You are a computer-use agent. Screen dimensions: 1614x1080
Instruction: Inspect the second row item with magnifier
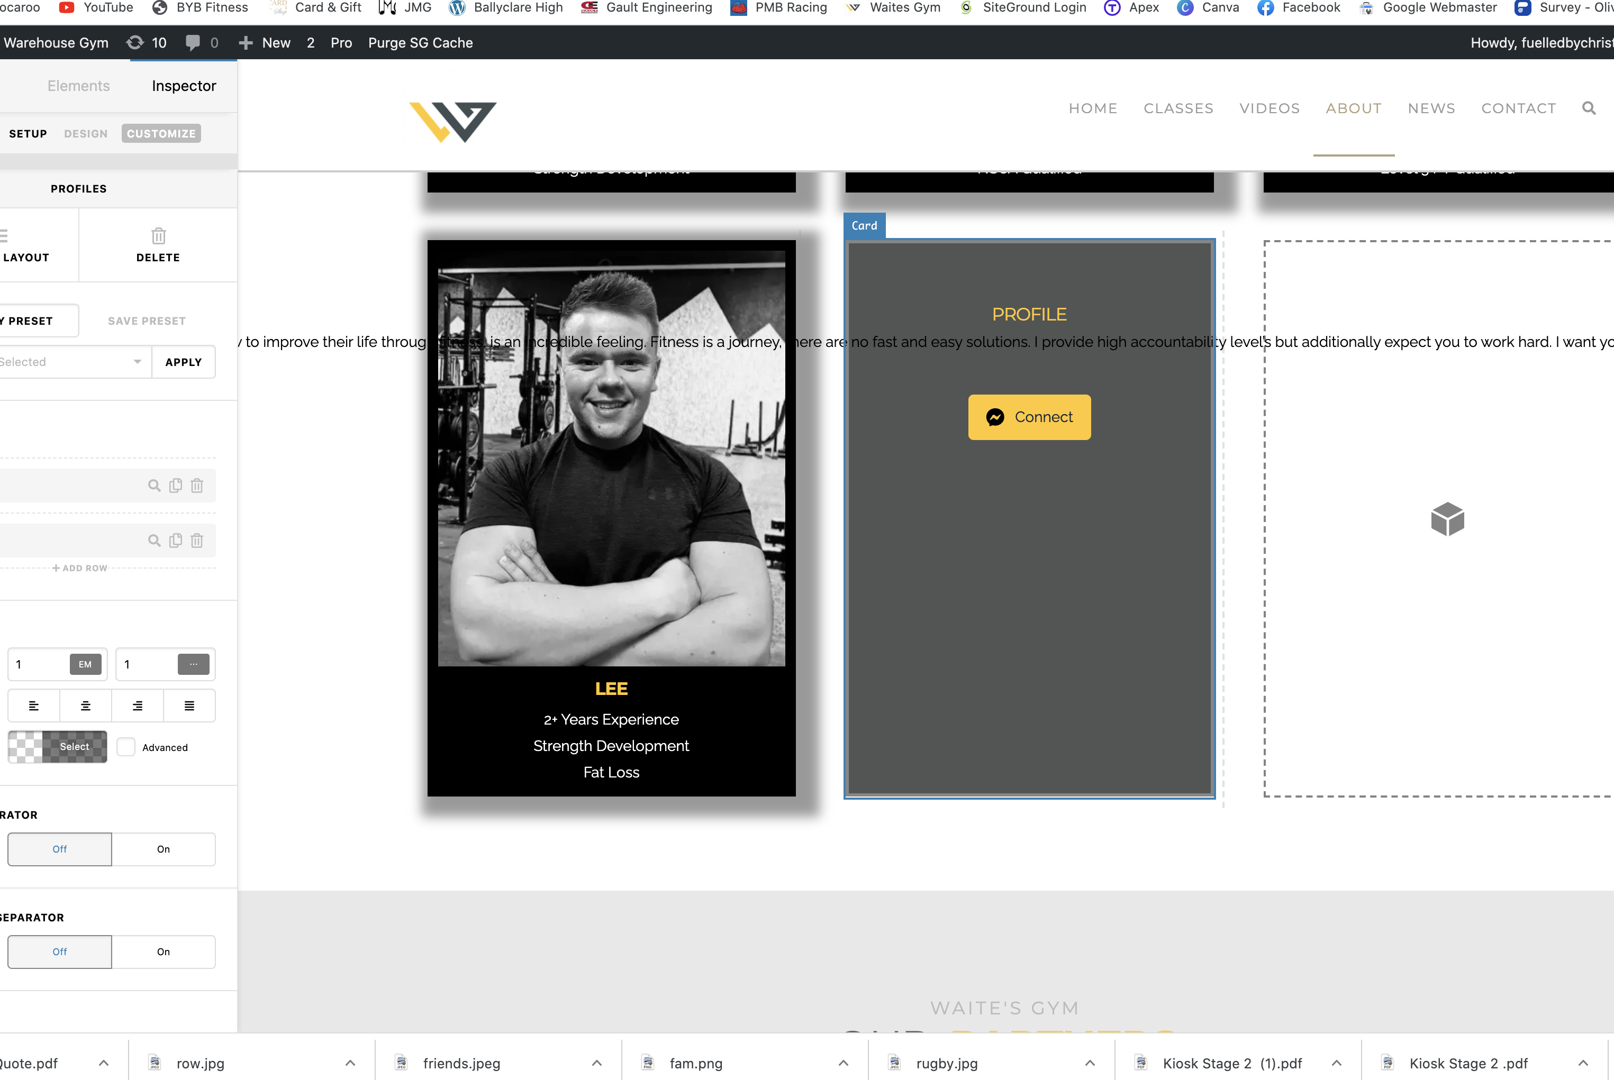tap(155, 541)
